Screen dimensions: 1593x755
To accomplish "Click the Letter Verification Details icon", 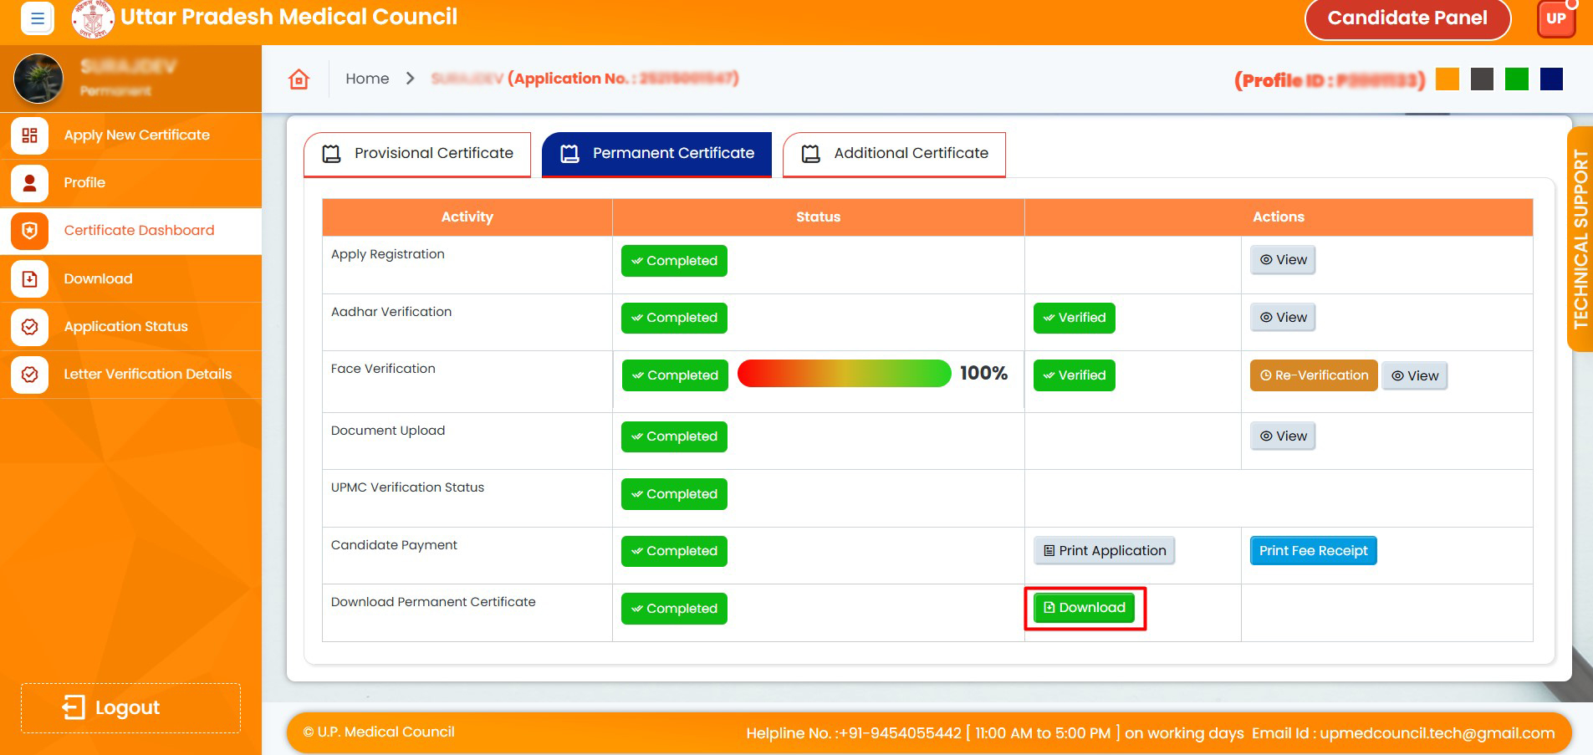I will [x=30, y=375].
